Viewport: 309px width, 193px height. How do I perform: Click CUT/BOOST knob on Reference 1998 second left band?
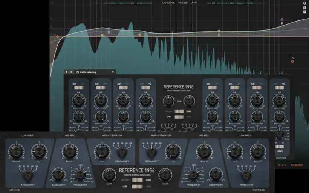(x=101, y=100)
